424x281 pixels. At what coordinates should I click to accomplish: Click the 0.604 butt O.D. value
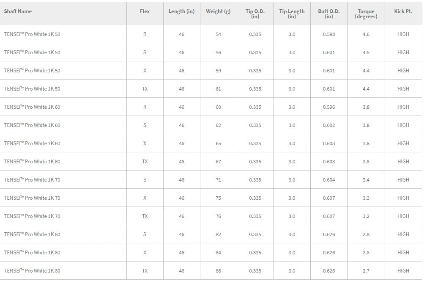[328, 180]
